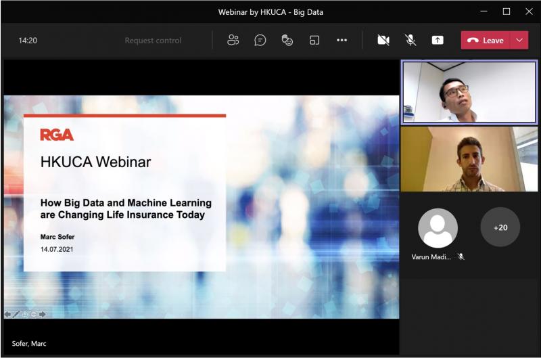
Task: Open the reactions and raise hand menu
Action: [287, 40]
